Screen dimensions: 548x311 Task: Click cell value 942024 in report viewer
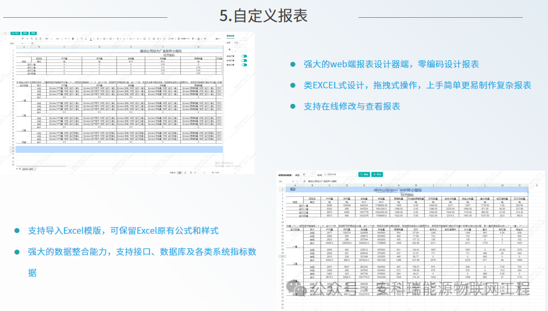(x=364, y=206)
